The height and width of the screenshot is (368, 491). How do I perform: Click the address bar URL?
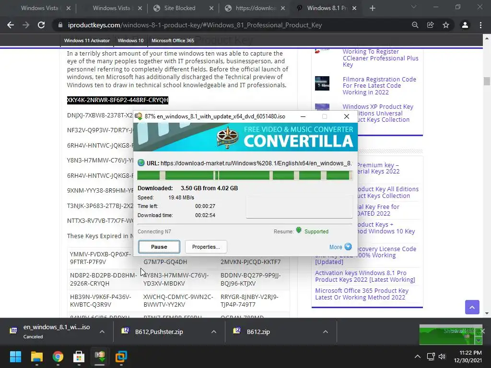coord(195,25)
